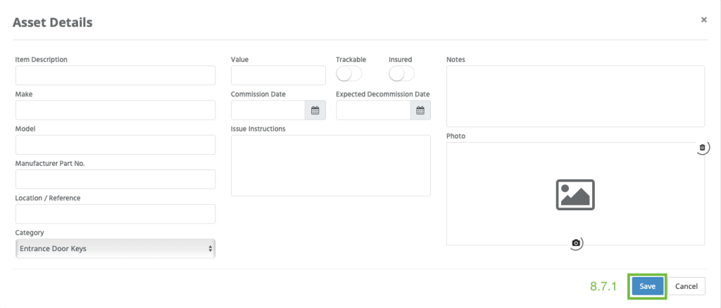Click the photo placeholder image
Screen dimensions: 721x308
pos(575,195)
